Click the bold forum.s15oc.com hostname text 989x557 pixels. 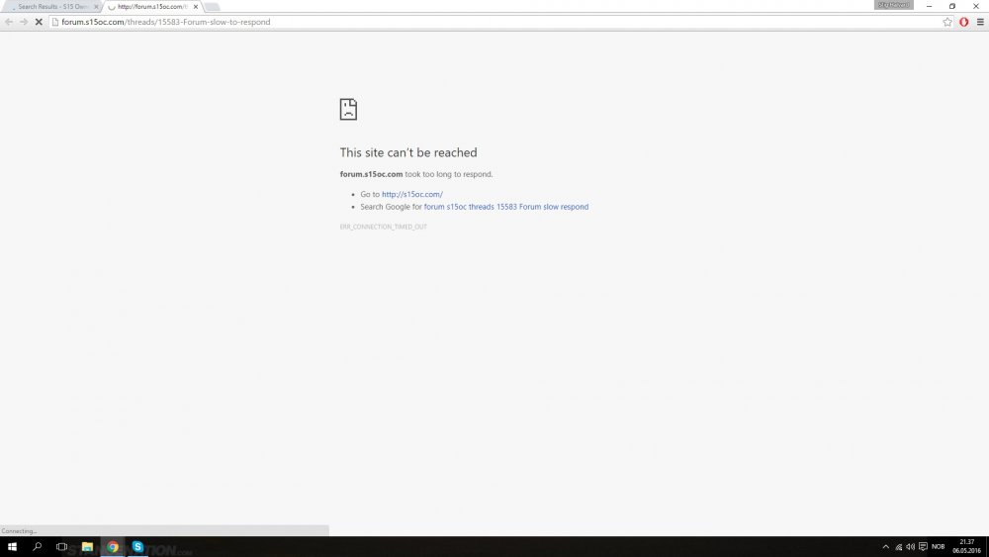(x=371, y=174)
